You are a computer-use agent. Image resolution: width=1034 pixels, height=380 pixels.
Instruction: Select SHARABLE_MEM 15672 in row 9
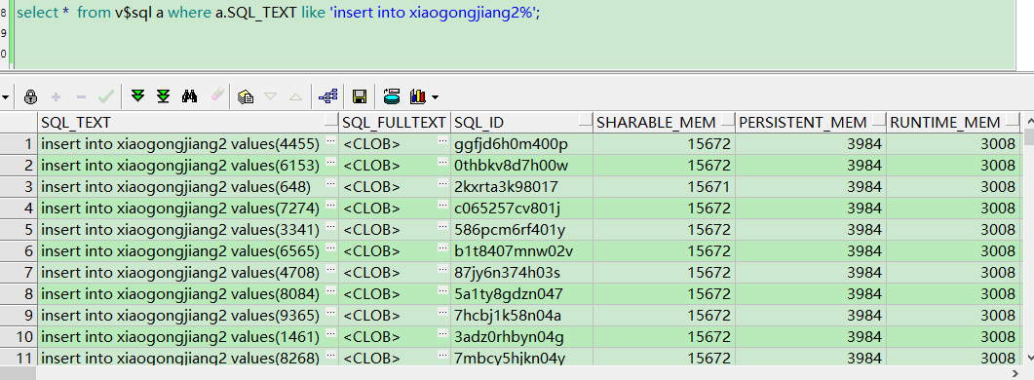tap(664, 316)
